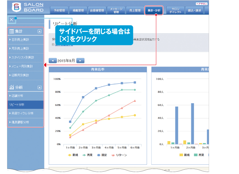Open the 予約管理 tab
The width and height of the screenshot is (239, 174).
(x=59, y=11)
